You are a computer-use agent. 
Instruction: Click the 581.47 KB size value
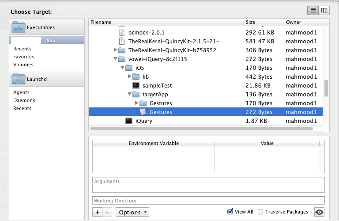click(x=260, y=42)
